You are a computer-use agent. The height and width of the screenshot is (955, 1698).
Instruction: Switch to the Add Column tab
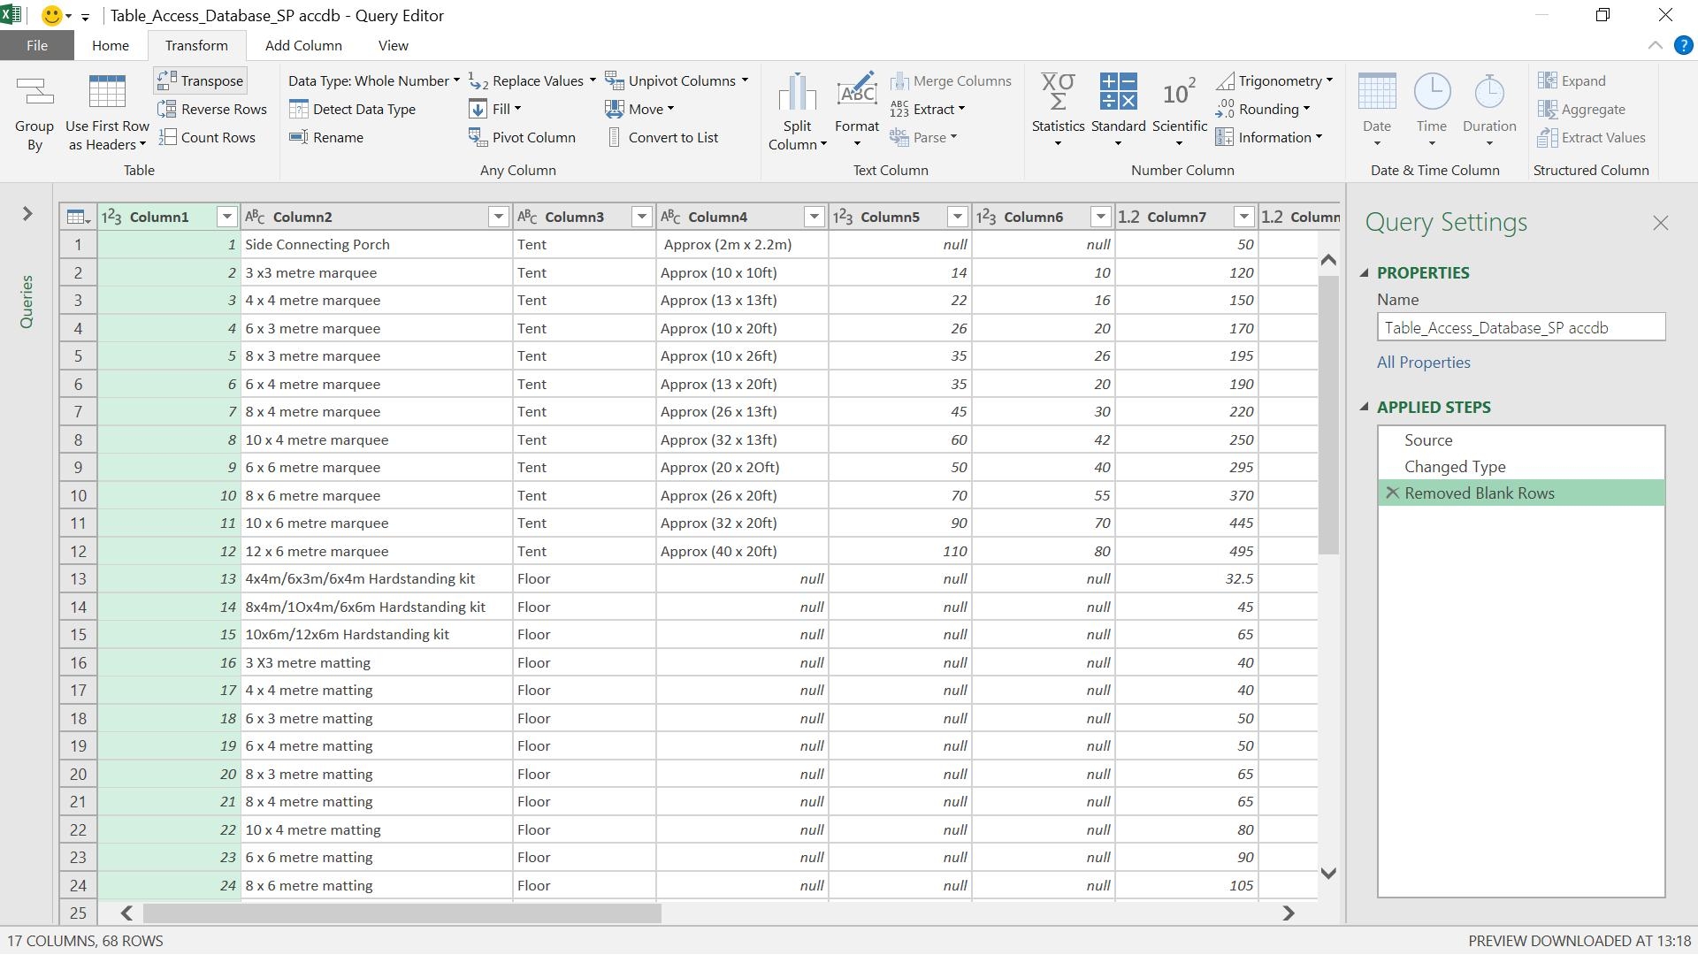(303, 45)
